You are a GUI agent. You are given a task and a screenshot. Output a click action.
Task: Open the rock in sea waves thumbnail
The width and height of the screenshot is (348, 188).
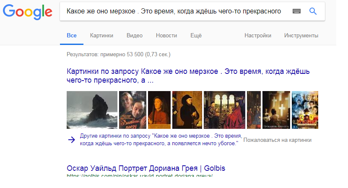[x=92, y=110]
